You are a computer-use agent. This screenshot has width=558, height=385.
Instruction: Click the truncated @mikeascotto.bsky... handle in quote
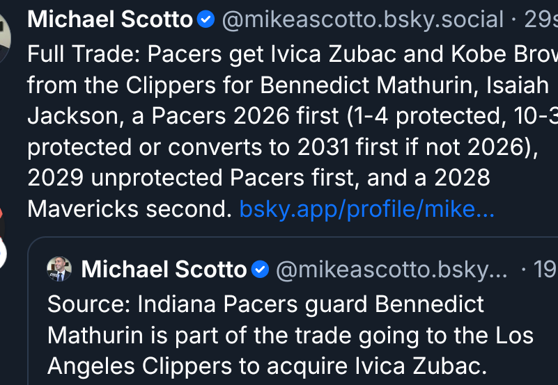tap(392, 270)
